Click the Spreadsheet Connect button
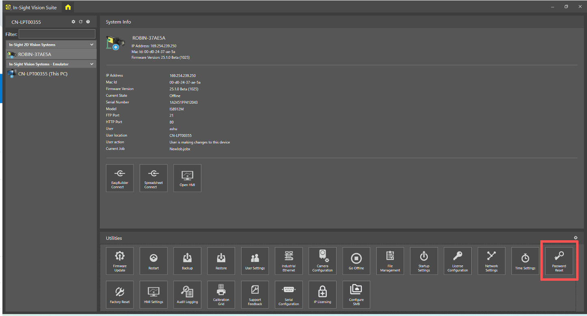This screenshot has width=587, height=316. [153, 178]
